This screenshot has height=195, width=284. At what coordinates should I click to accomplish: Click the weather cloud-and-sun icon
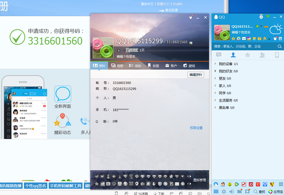point(276,29)
